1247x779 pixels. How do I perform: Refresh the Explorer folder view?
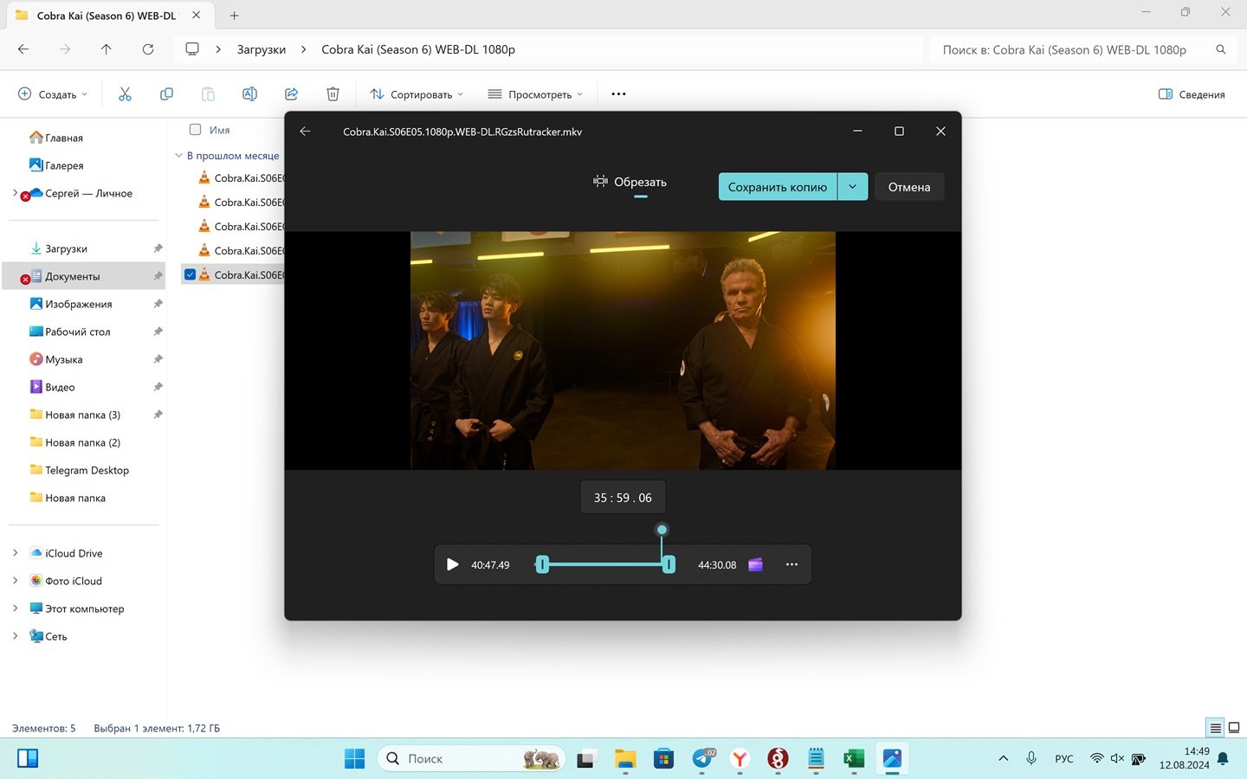coord(148,49)
